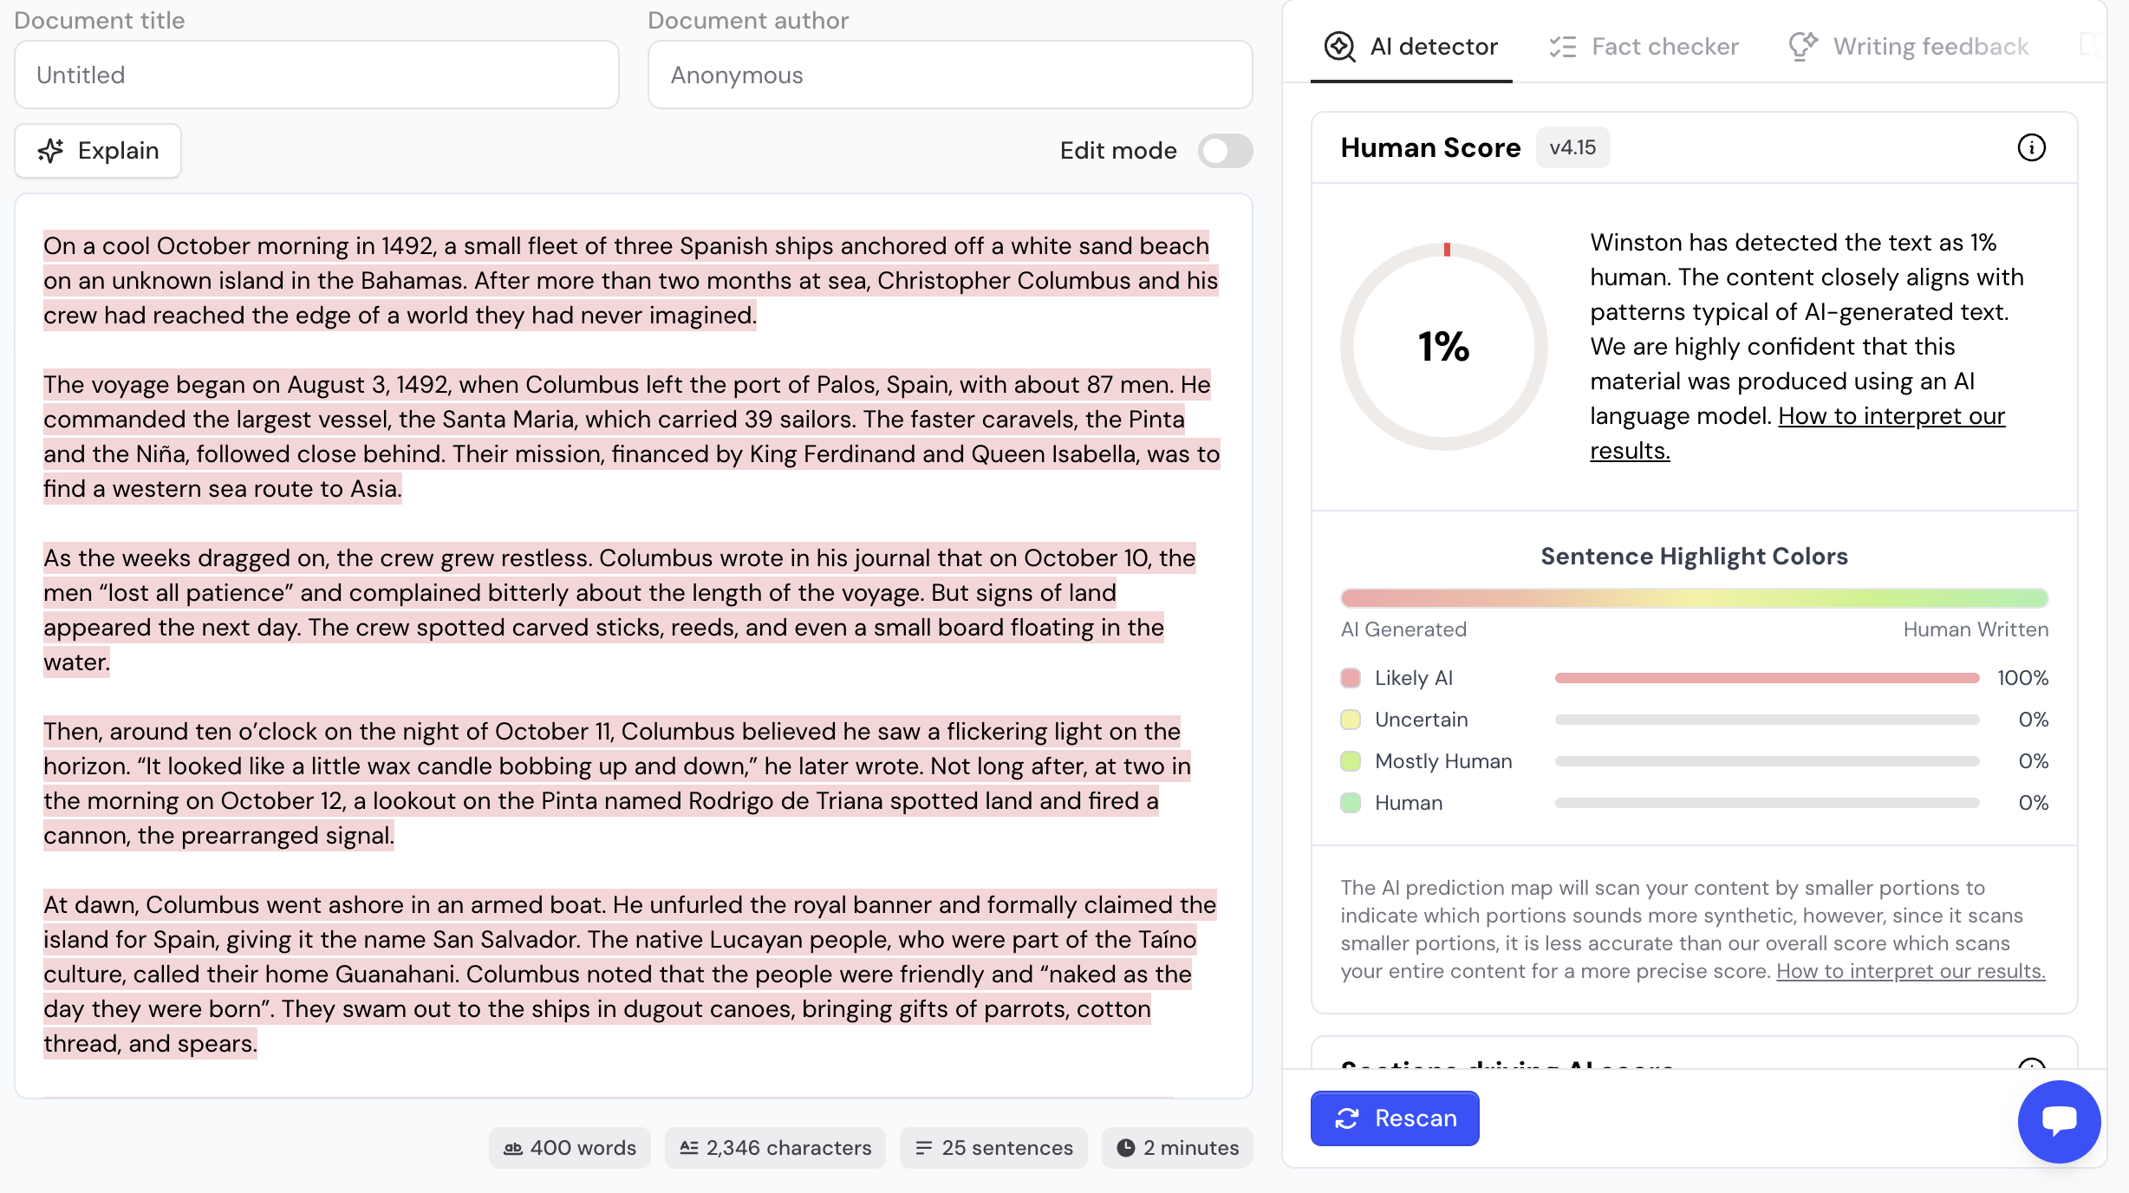Click the Document title input field
This screenshot has height=1193, width=2129.
point(316,75)
